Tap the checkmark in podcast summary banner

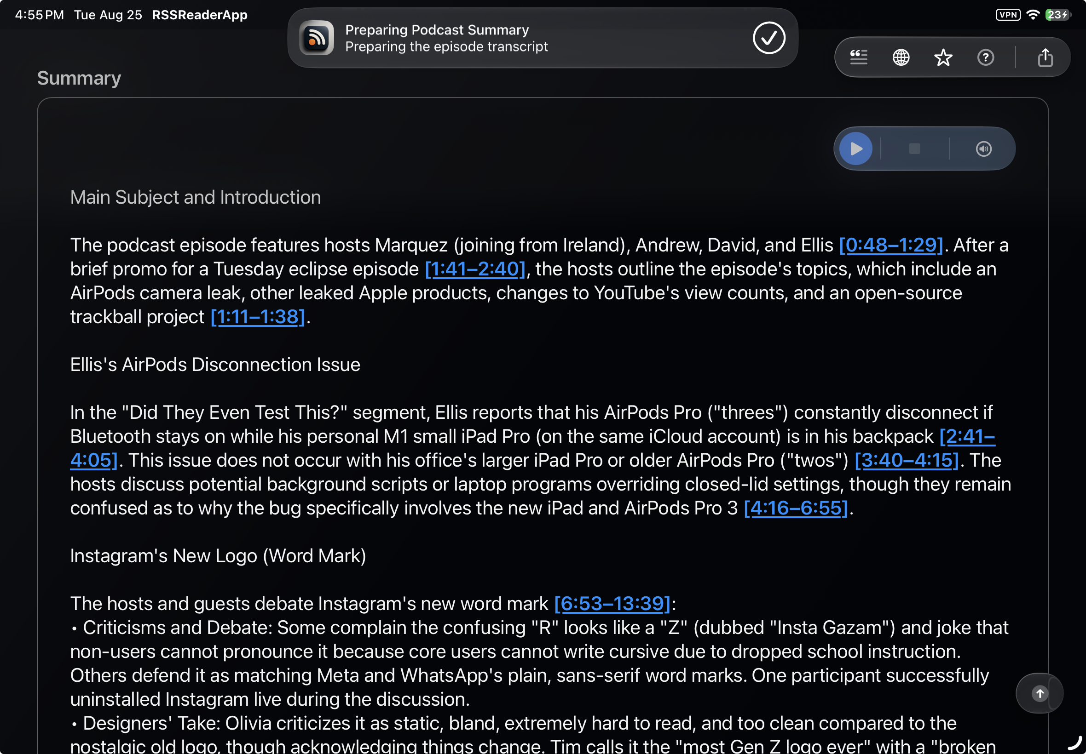tap(769, 38)
